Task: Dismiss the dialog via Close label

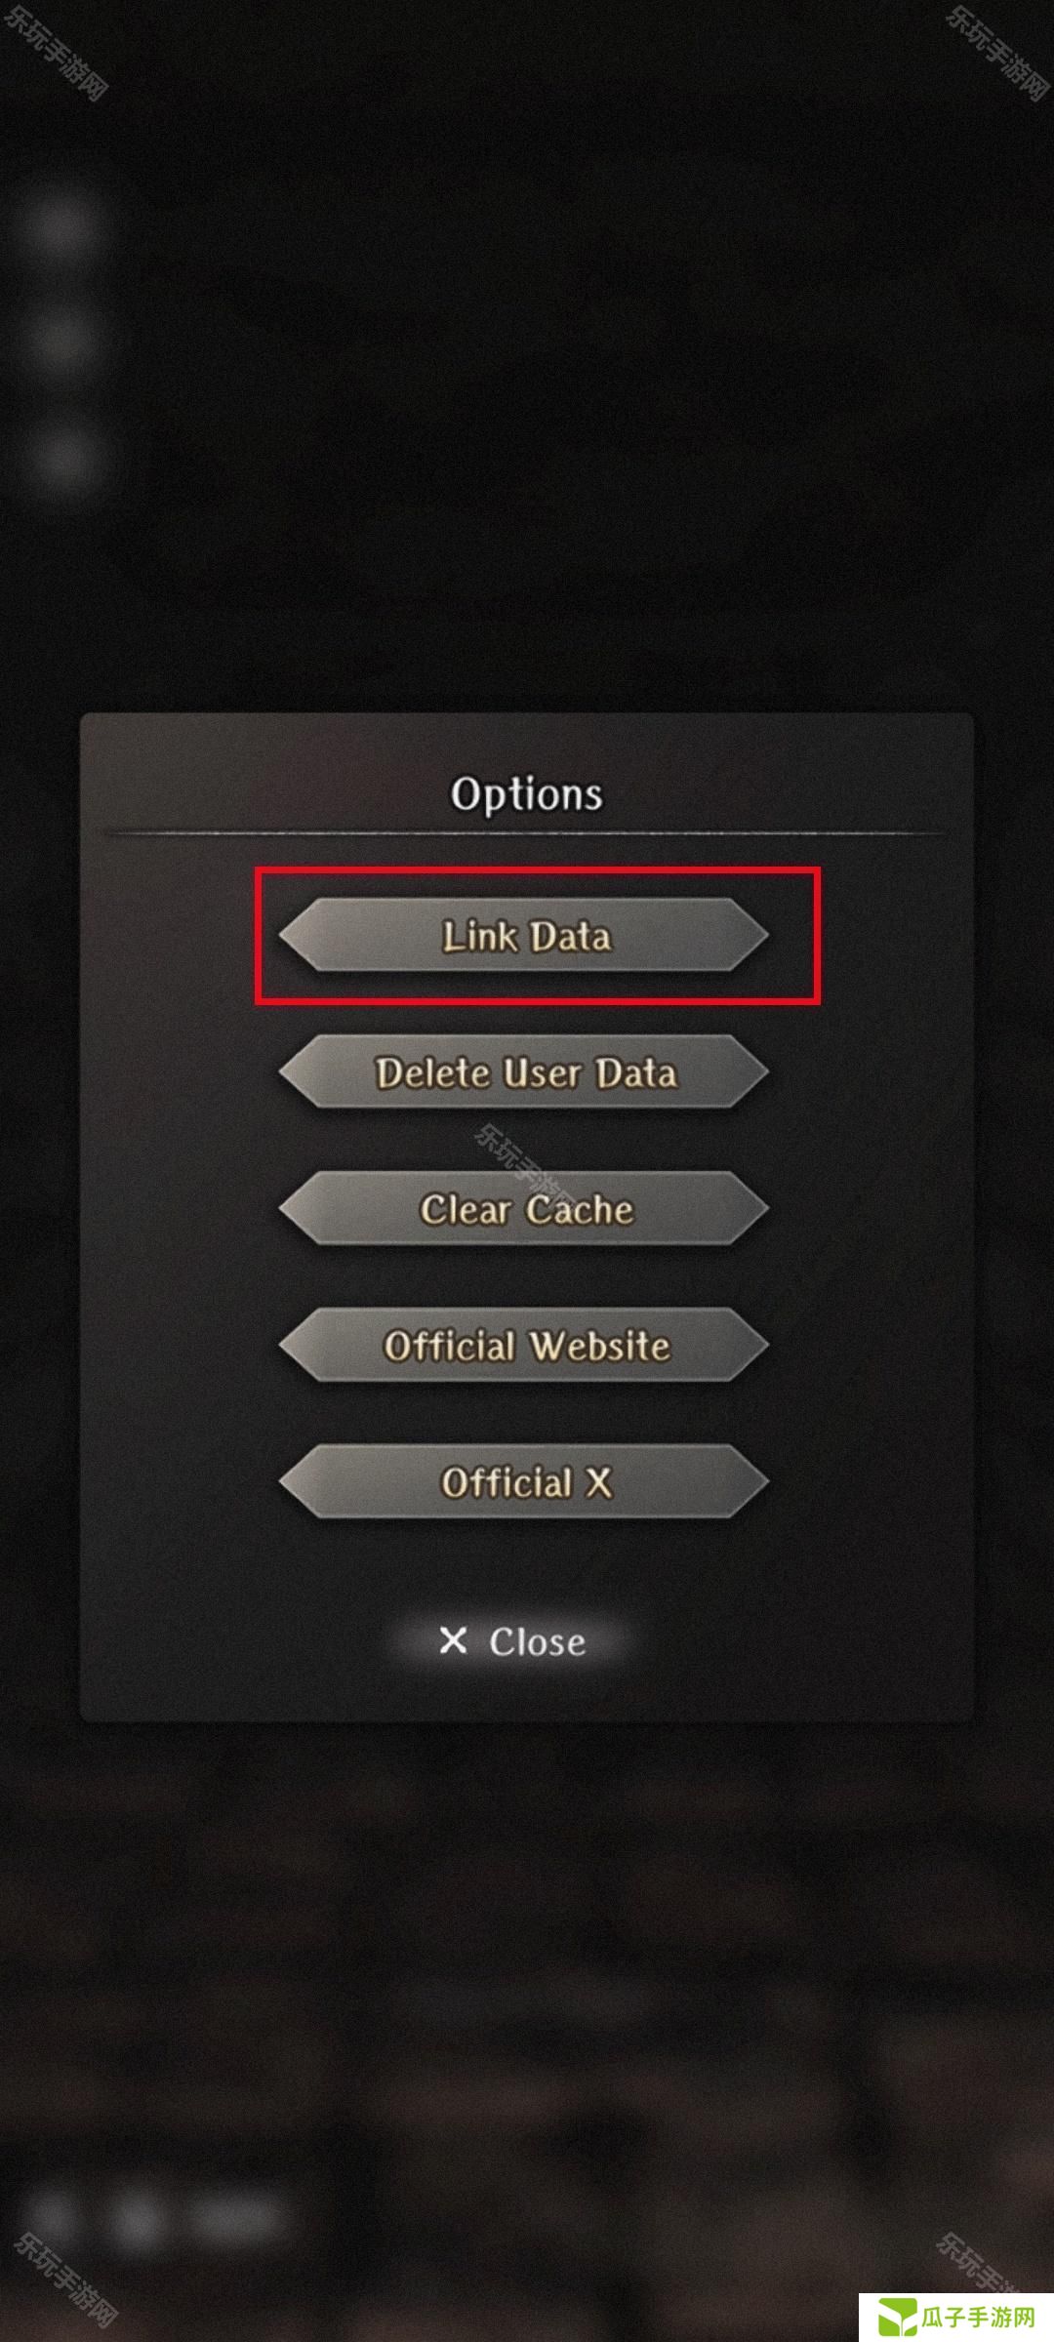Action: (x=537, y=1641)
